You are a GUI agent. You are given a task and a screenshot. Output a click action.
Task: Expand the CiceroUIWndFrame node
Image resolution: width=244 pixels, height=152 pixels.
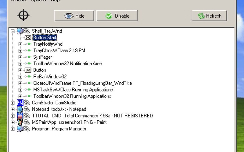pos(20,83)
